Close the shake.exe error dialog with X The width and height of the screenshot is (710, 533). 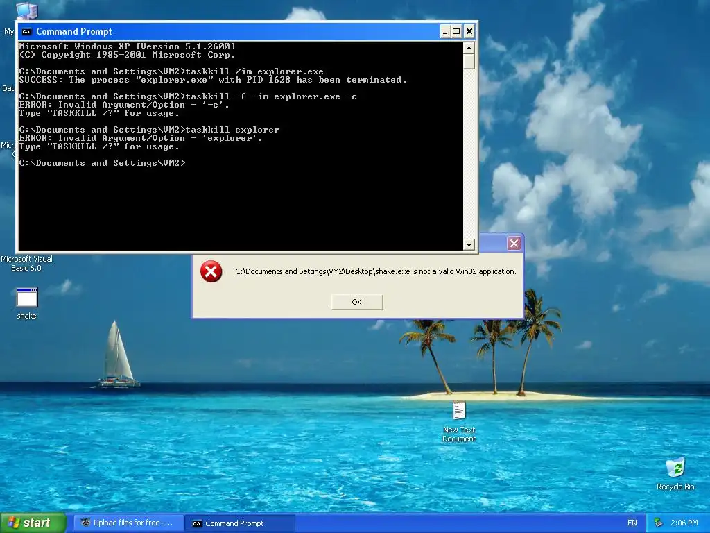point(514,244)
